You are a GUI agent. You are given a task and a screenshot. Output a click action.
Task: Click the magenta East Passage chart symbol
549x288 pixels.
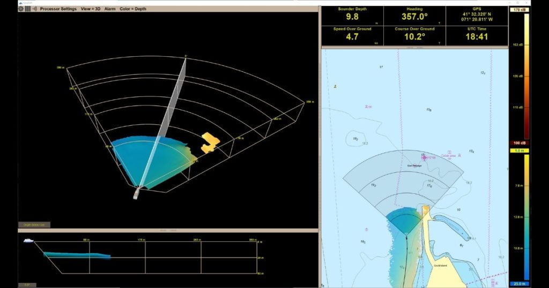click(x=425, y=158)
